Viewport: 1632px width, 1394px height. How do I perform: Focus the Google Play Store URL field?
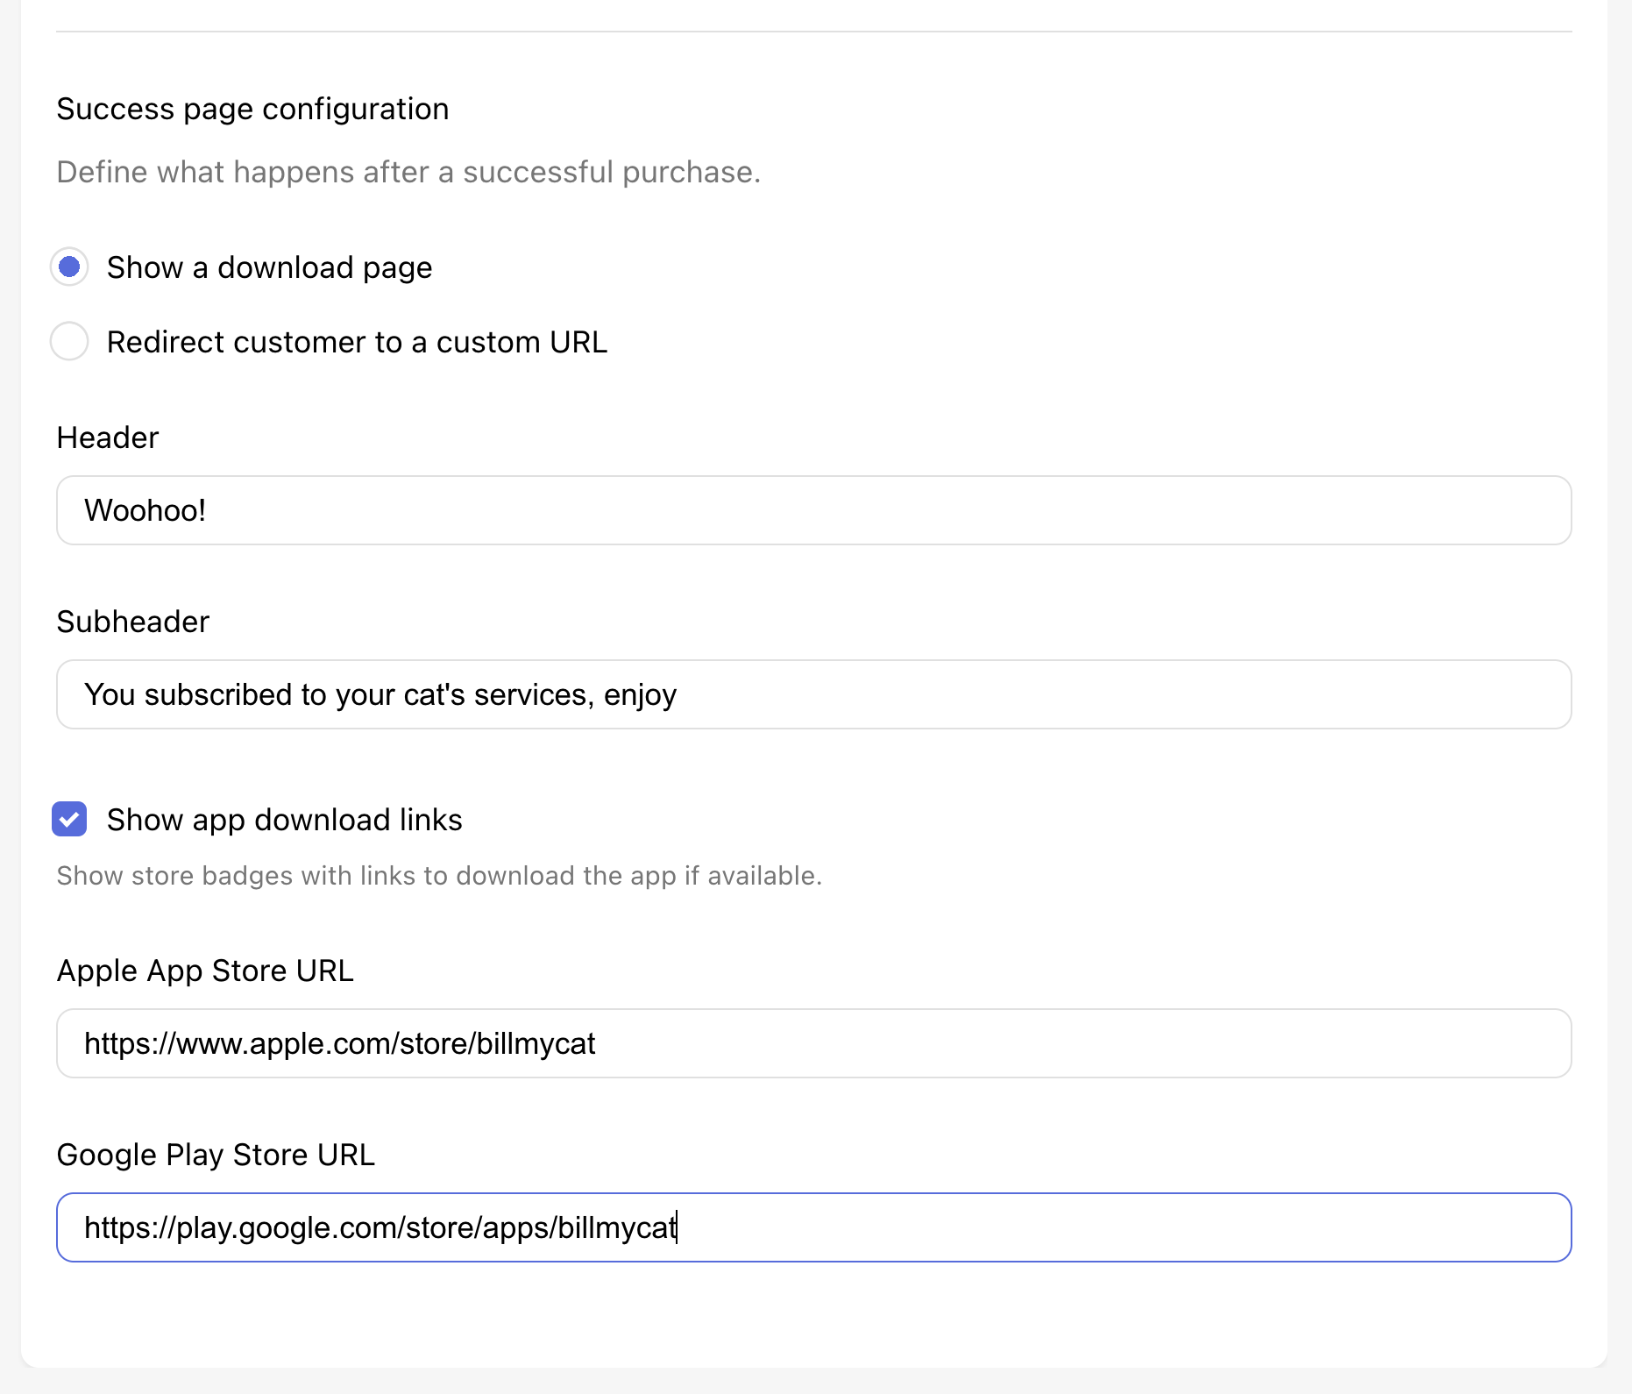813,1227
